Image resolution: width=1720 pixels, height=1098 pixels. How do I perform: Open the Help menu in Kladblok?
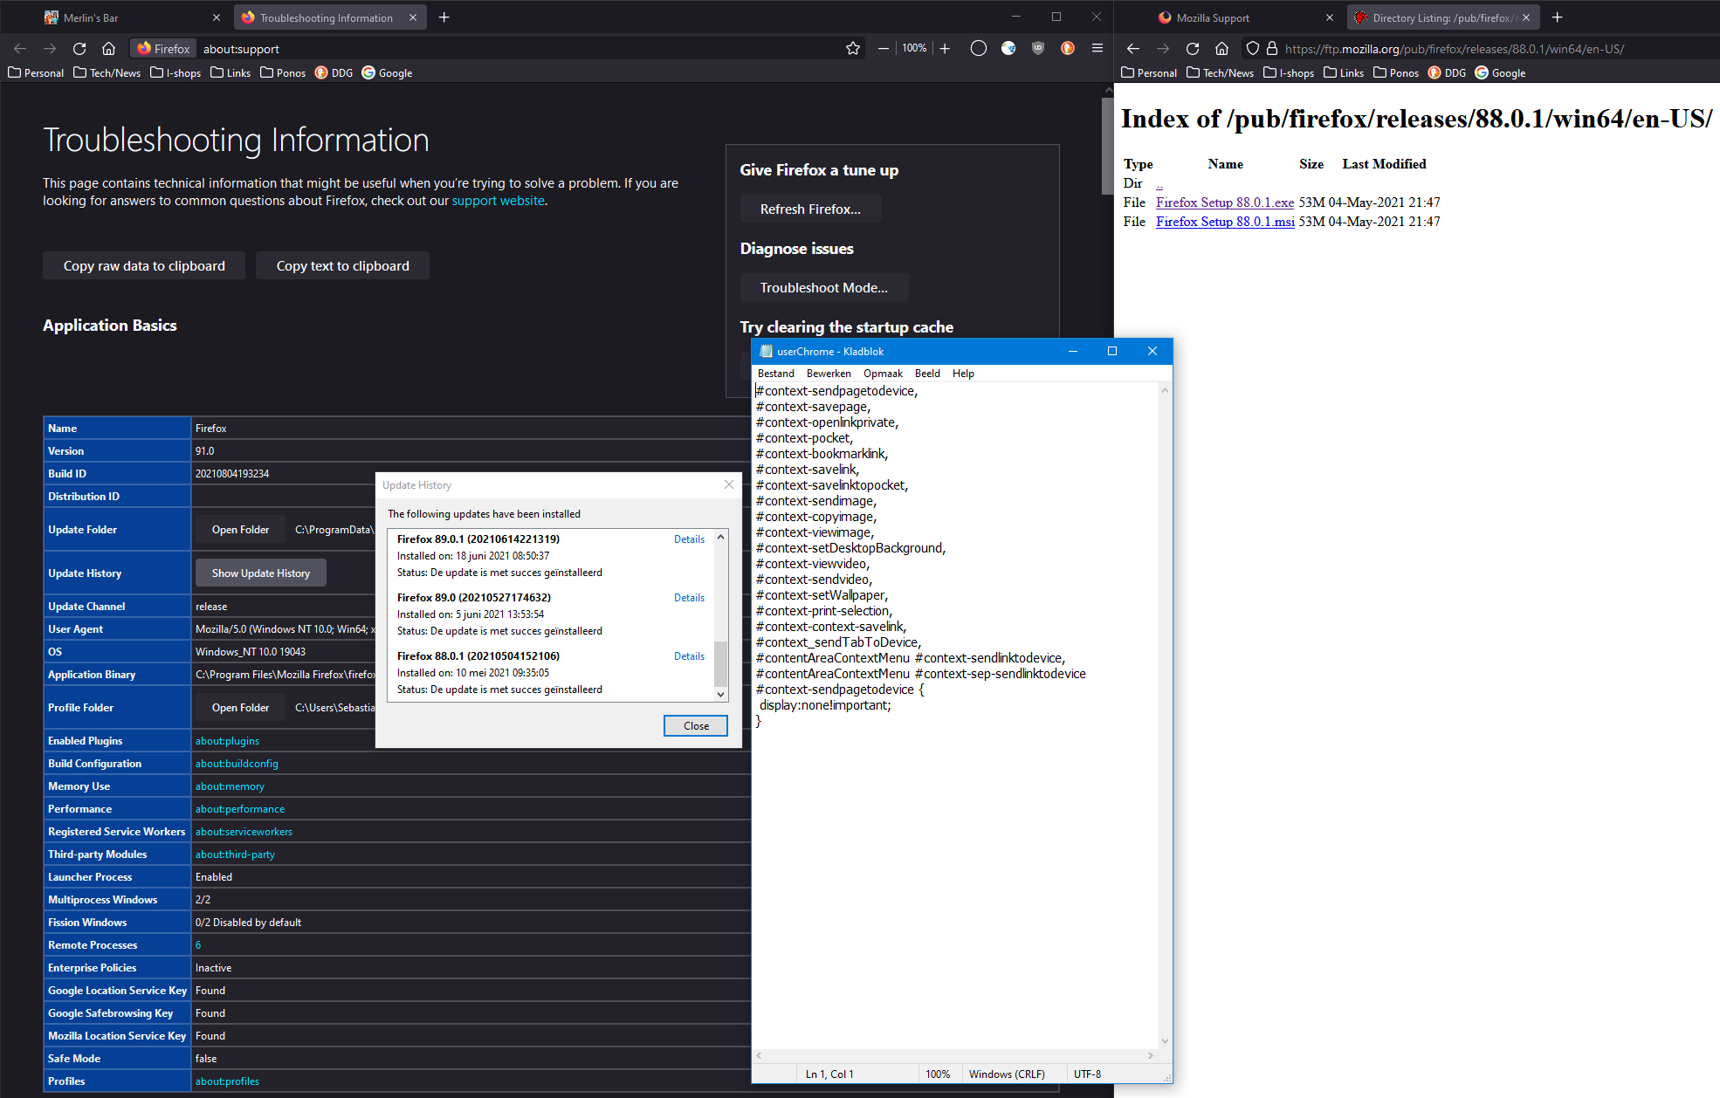[x=963, y=374]
